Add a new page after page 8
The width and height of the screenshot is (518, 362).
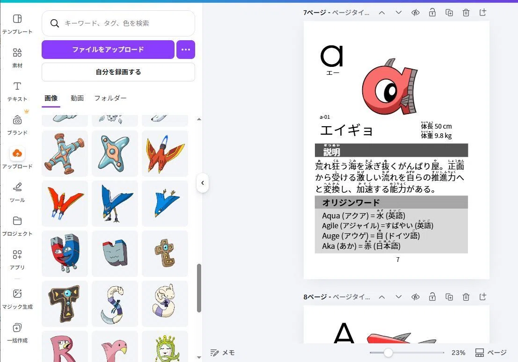[x=482, y=297]
